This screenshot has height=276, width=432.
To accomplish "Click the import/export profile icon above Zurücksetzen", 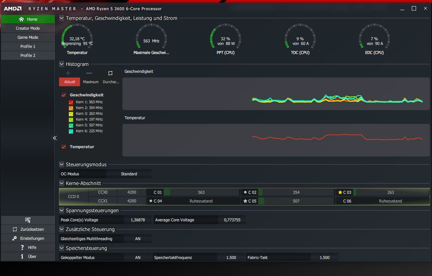I will [x=28, y=220].
